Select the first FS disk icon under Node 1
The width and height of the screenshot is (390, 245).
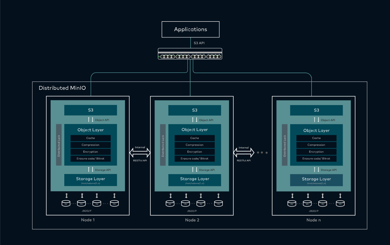click(x=66, y=203)
